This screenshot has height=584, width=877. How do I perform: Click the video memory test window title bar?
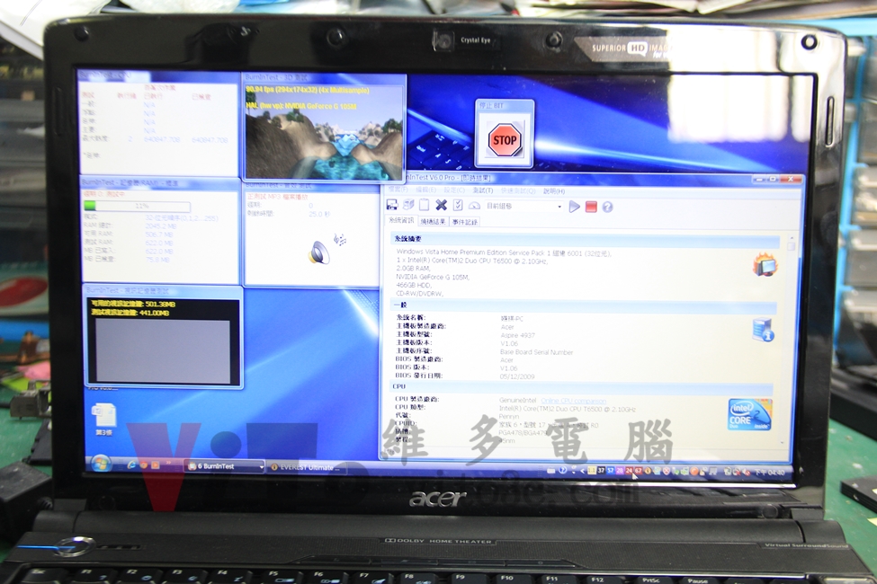pyautogui.click(x=163, y=290)
